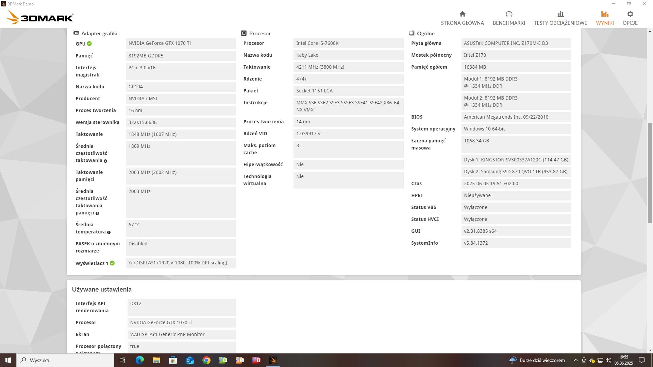Image resolution: width=653 pixels, height=367 pixels.
Task: Click the scrollbar up arrow
Action: [650, 31]
